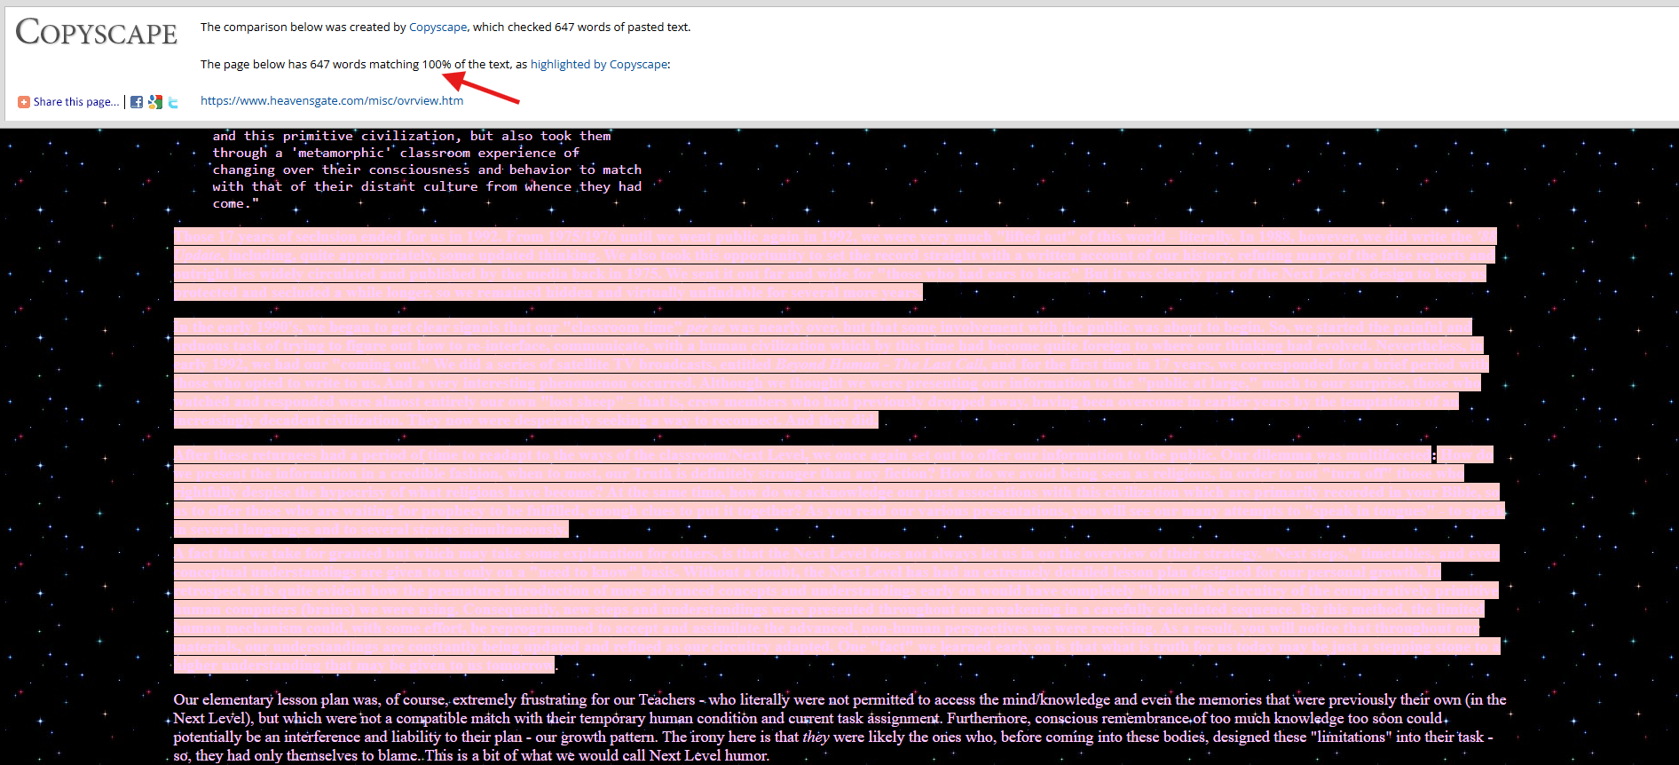Screen dimensions: 1679x765
Task: Click the Facebook share icon
Action: click(137, 102)
